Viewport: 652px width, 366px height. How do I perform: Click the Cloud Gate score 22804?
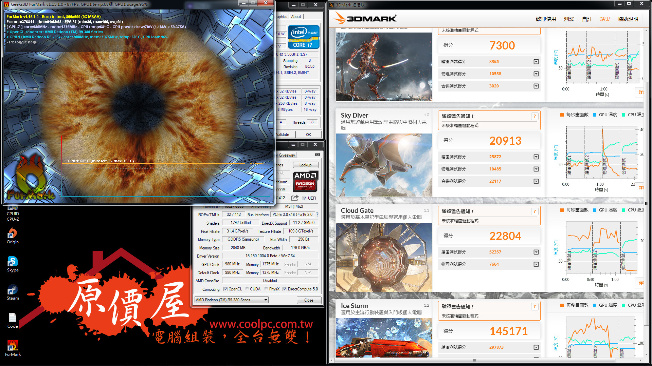click(505, 236)
